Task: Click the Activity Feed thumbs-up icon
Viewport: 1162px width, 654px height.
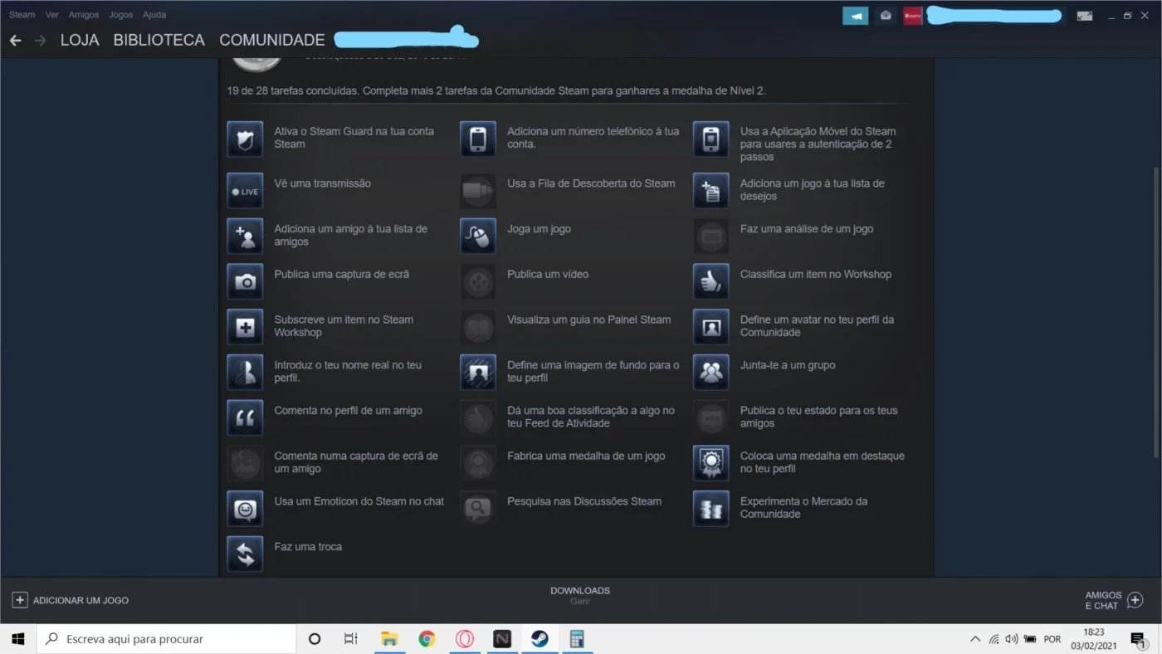Action: point(478,418)
